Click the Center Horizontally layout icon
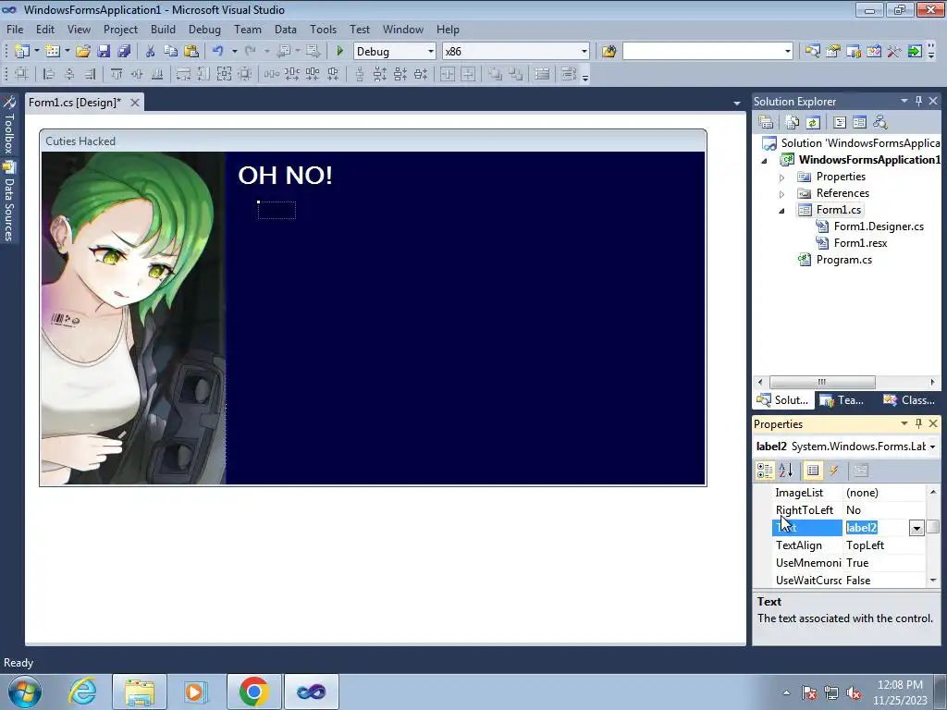This screenshot has height=710, width=947. [448, 74]
